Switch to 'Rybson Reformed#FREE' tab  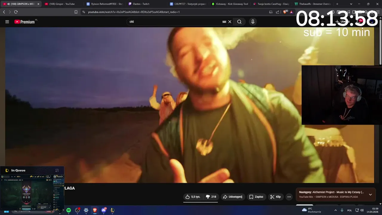click(x=104, y=4)
